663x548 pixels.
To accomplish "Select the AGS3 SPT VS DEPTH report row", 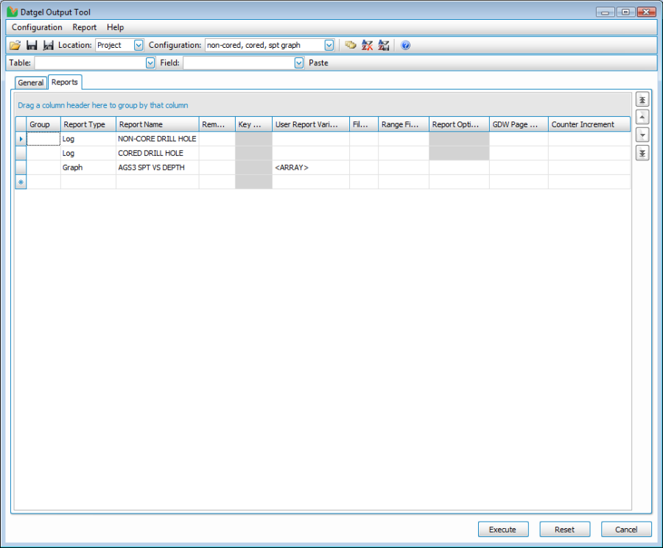I will click(151, 168).
